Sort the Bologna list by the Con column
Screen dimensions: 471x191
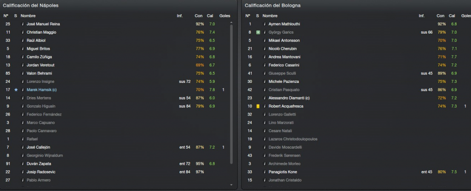point(440,16)
